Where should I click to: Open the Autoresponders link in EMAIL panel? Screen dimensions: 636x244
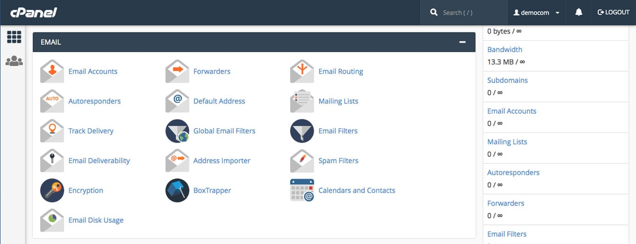(x=94, y=101)
